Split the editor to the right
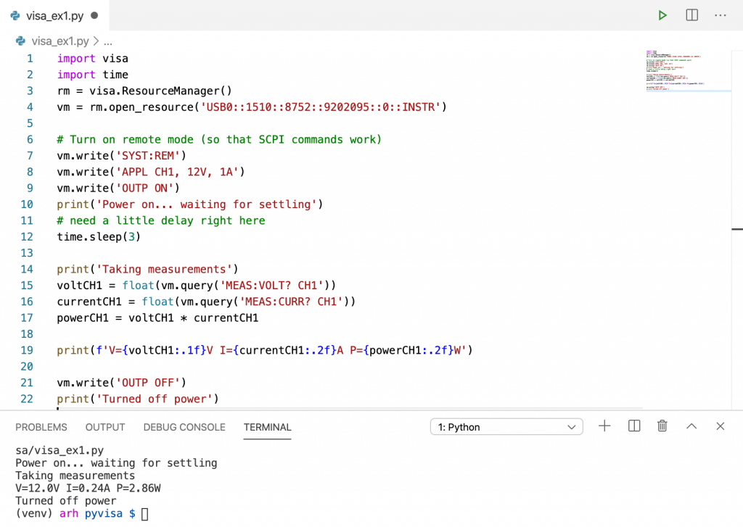This screenshot has height=527, width=743. coord(691,15)
